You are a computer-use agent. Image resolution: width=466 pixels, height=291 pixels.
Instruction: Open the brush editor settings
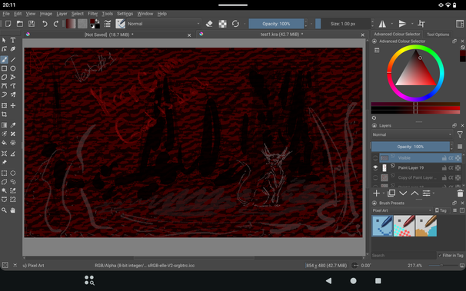108,24
